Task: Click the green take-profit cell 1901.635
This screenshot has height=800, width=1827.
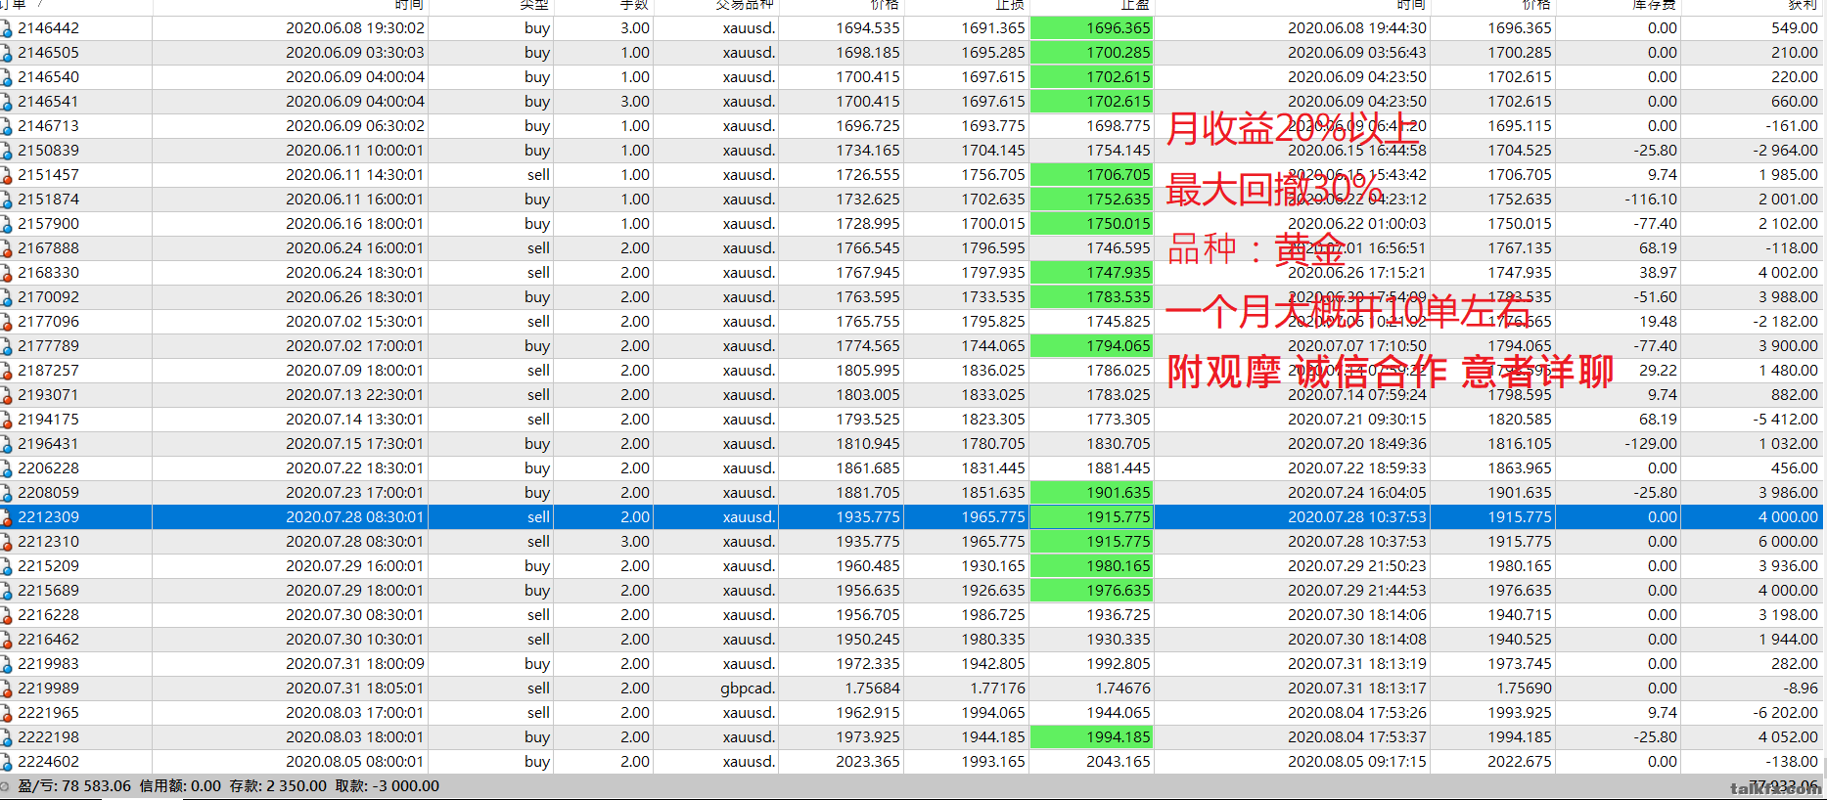Action: pos(1092,493)
